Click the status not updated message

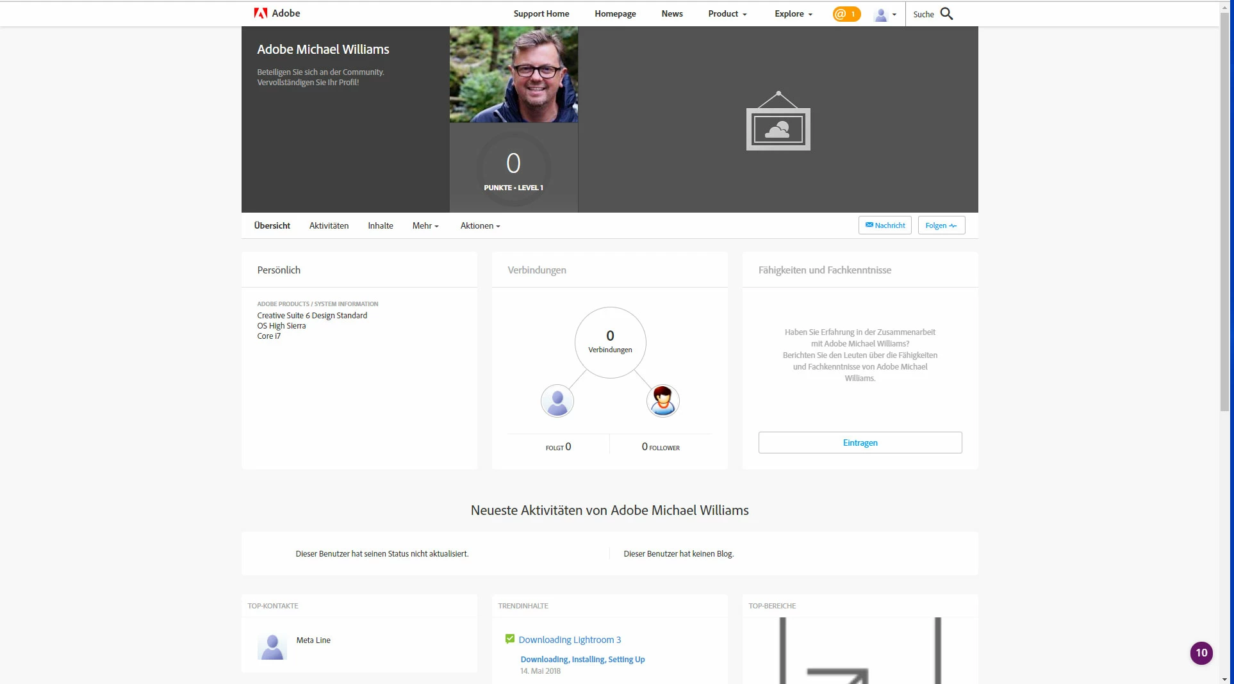(382, 553)
